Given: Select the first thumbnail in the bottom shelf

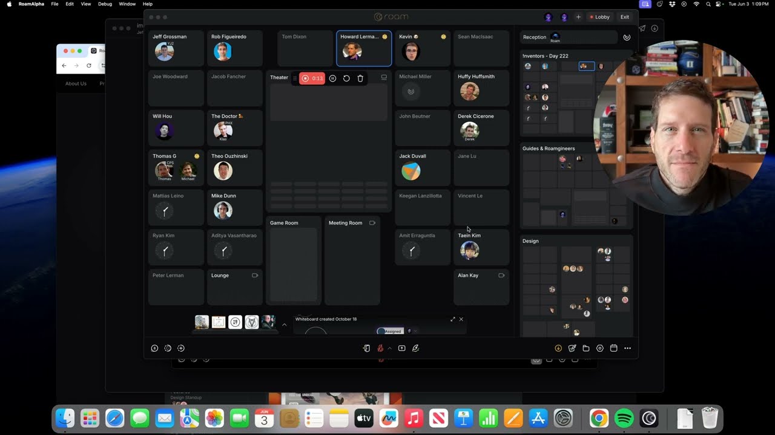Looking at the screenshot, I should coord(202,322).
